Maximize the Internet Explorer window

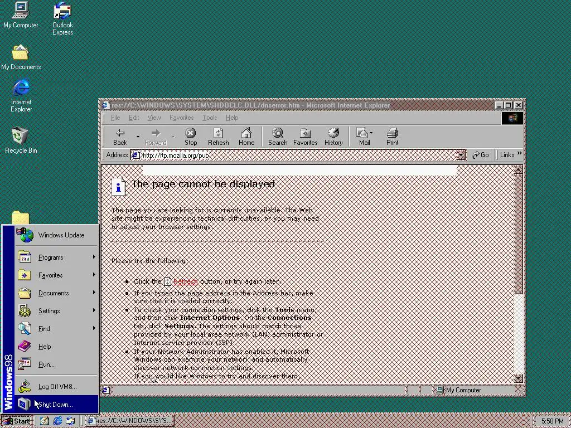509,105
